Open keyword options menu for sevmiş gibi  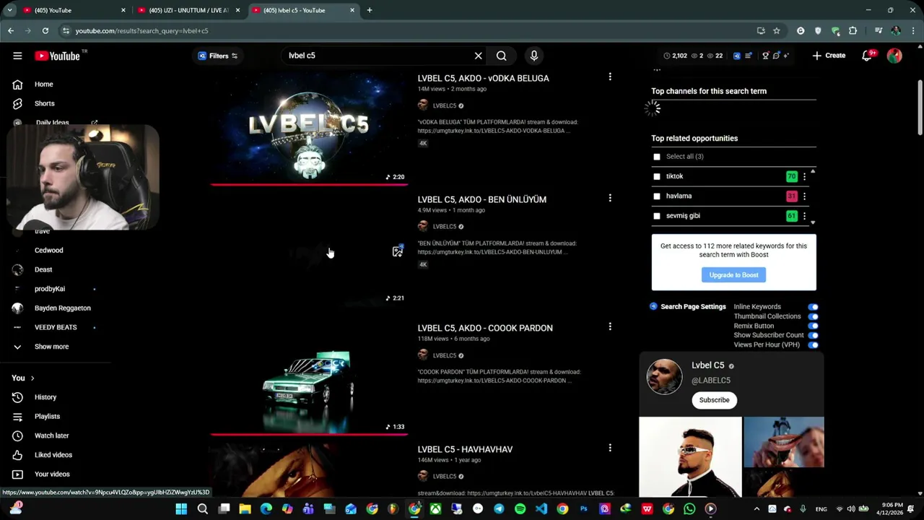click(804, 216)
